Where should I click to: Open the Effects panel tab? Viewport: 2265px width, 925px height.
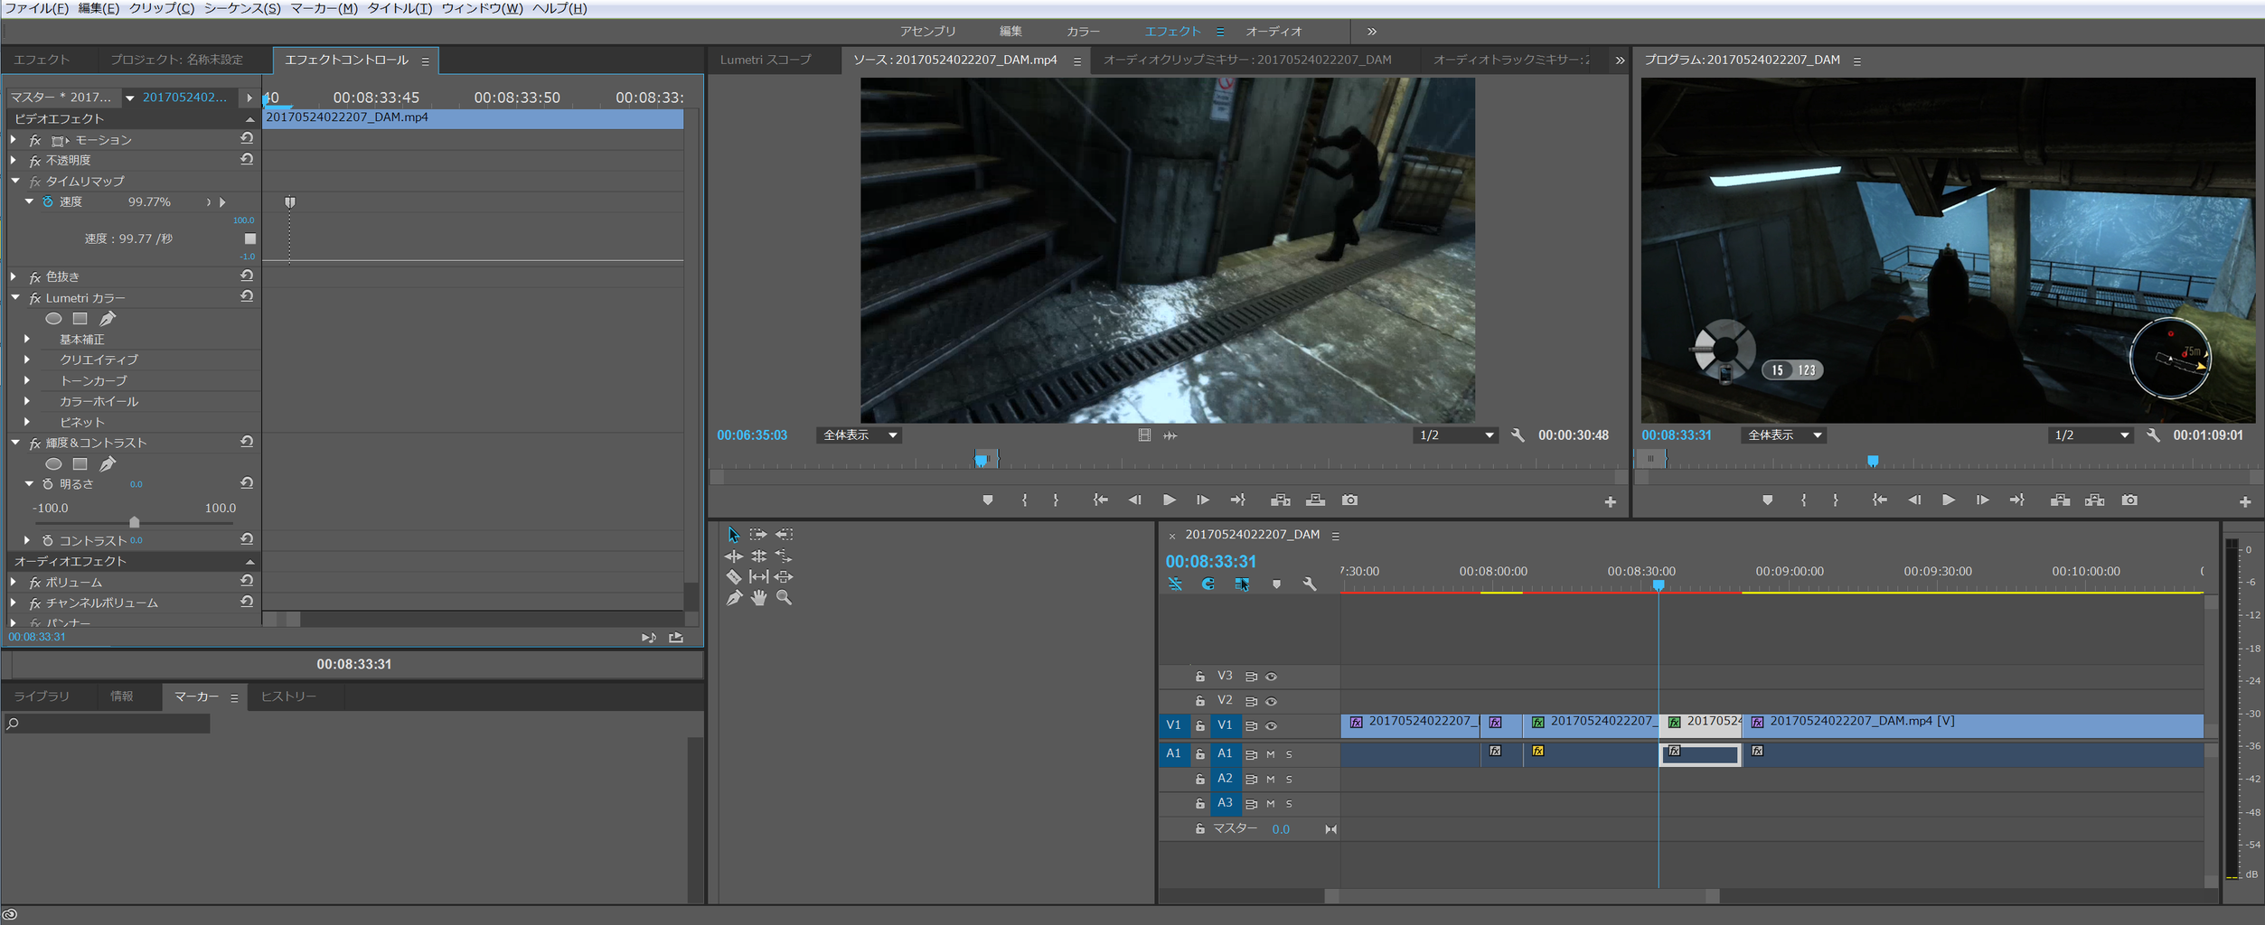point(42,60)
